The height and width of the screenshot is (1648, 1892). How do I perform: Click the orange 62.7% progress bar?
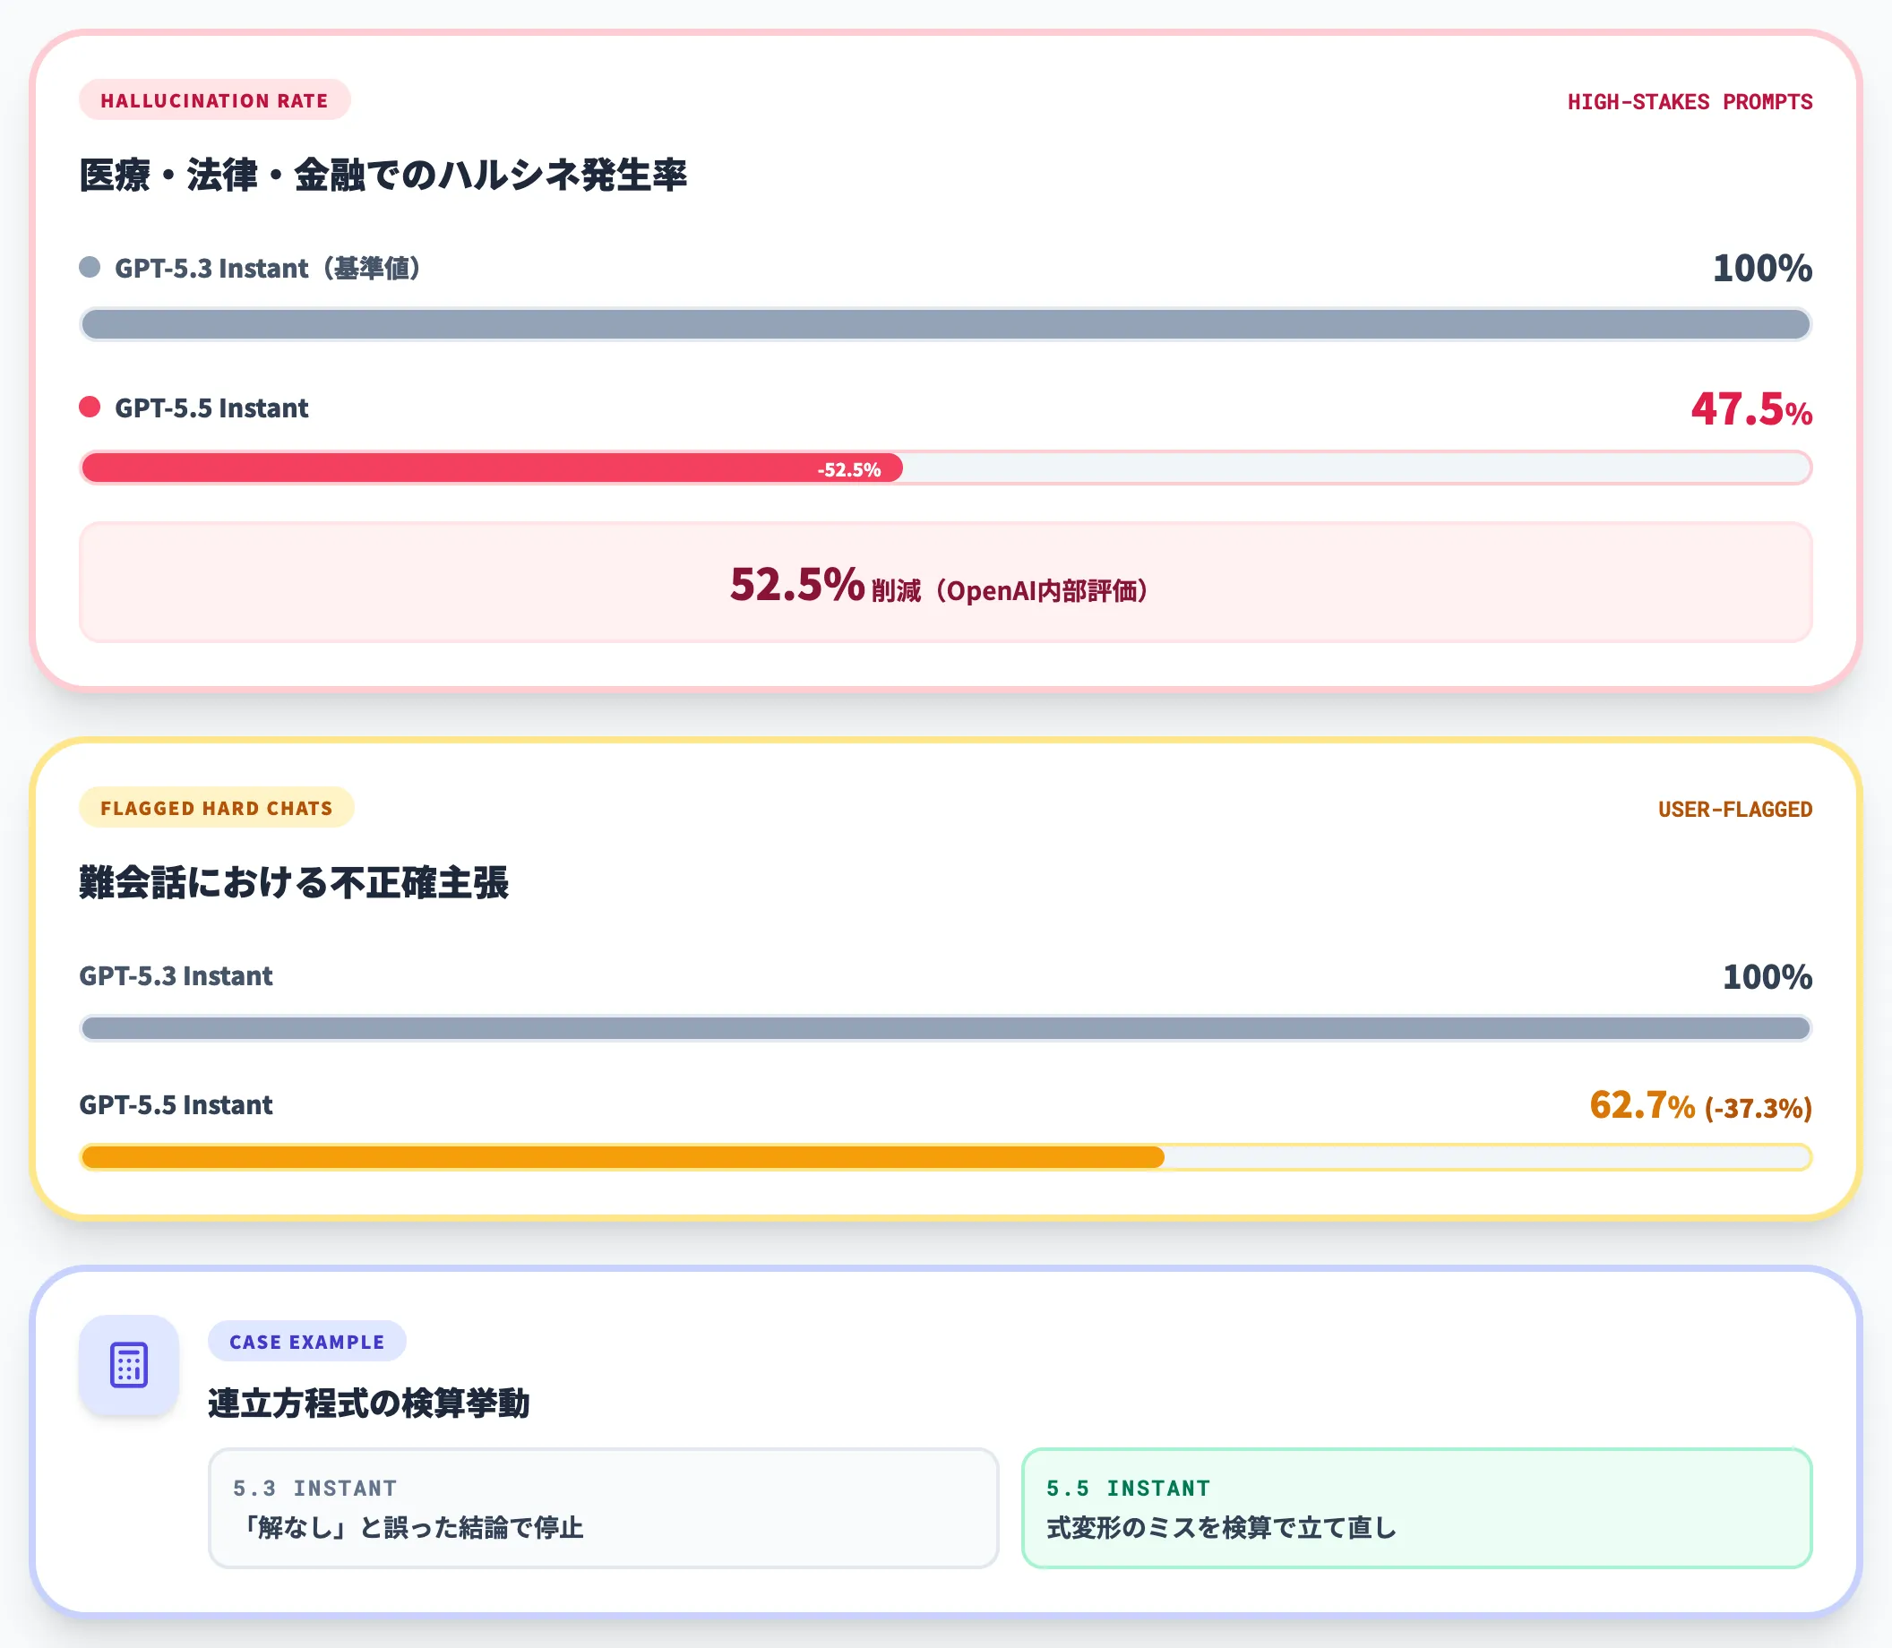pyautogui.click(x=945, y=1157)
